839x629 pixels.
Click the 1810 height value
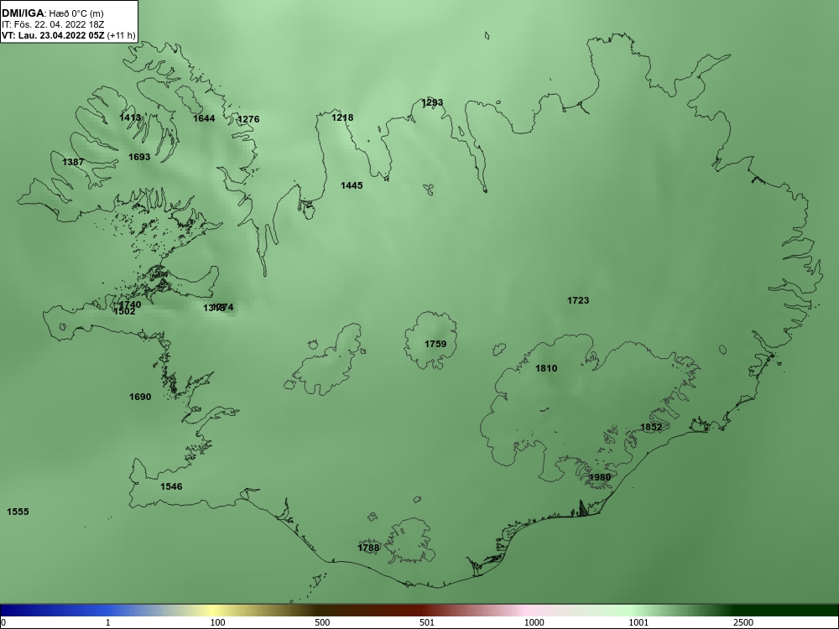point(546,368)
